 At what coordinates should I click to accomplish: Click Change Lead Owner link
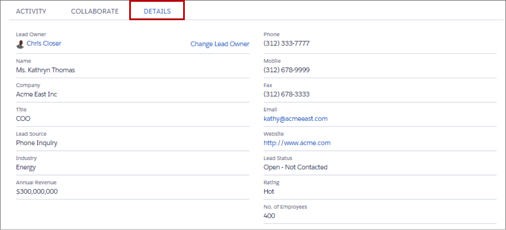coord(220,44)
